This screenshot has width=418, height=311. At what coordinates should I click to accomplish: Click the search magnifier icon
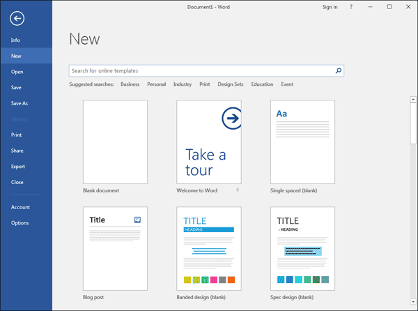pyautogui.click(x=339, y=70)
